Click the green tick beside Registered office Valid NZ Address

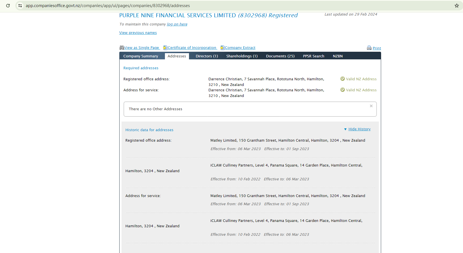click(x=343, y=79)
